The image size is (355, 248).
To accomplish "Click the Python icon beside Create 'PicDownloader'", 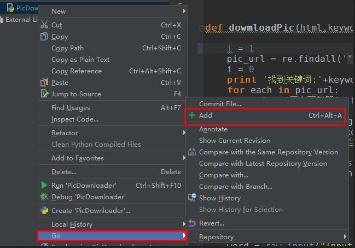I will (x=44, y=210).
